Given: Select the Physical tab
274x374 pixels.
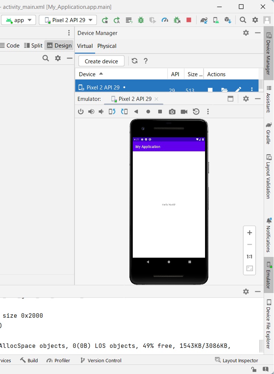Looking at the screenshot, I should pos(107,46).
